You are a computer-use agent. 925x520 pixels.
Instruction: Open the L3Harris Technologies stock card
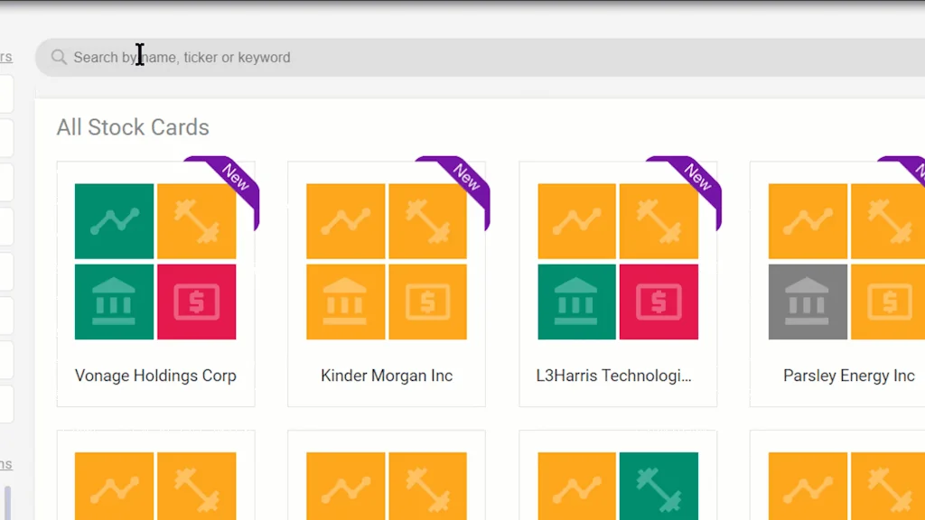618,376
